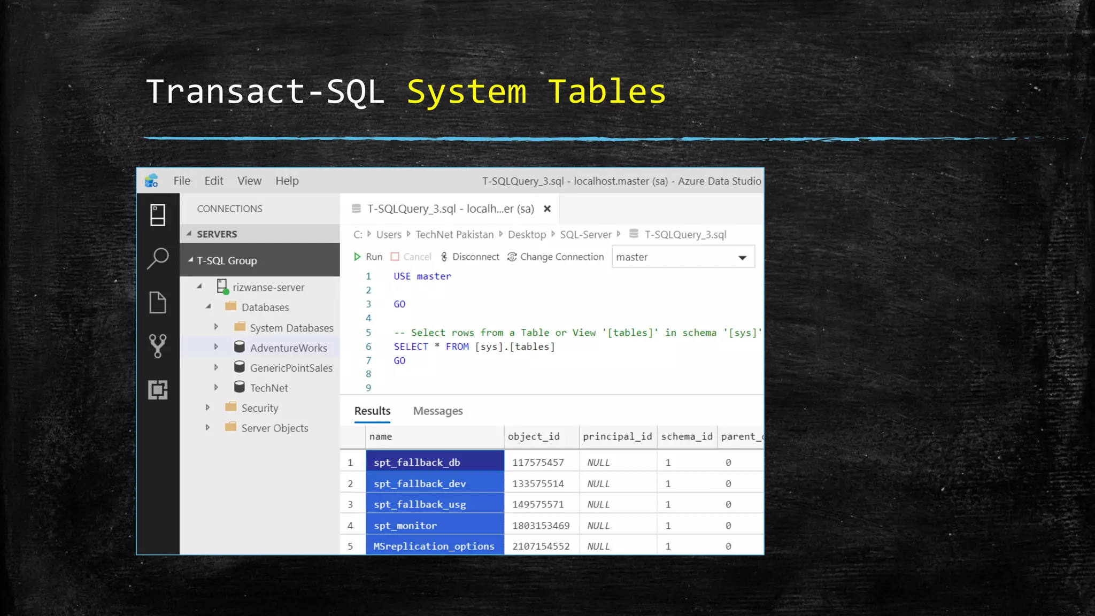Click the rizwanse-server connection icon
Image resolution: width=1095 pixels, height=616 pixels.
pos(222,287)
